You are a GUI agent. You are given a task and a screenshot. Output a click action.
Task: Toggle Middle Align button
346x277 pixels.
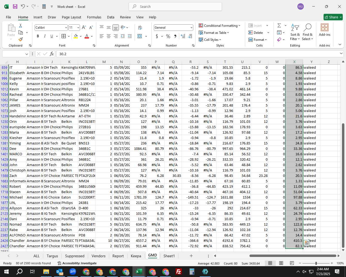pyautogui.click(x=109, y=27)
